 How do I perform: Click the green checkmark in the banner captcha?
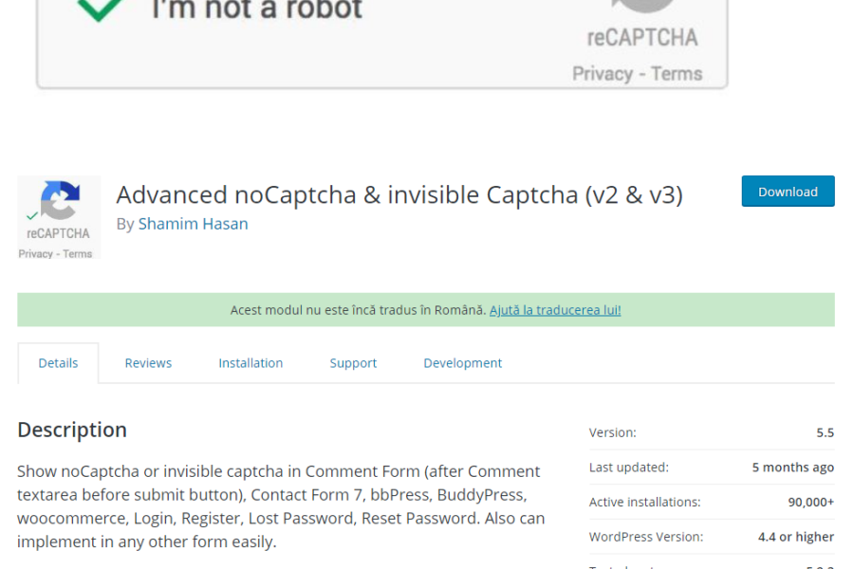pyautogui.click(x=100, y=9)
